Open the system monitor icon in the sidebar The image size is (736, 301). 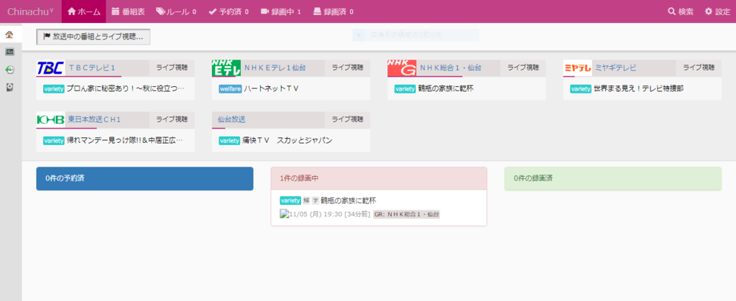(x=9, y=52)
